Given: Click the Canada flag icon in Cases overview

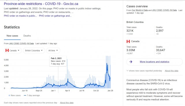Looking at the screenshot, I should (x=128, y=41).
